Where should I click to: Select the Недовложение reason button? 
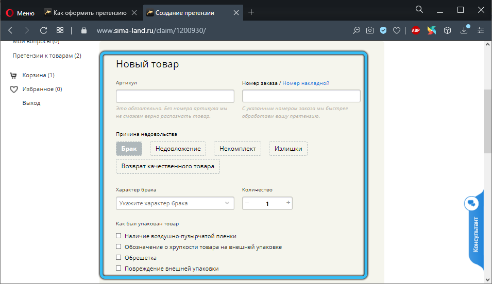[x=178, y=149]
